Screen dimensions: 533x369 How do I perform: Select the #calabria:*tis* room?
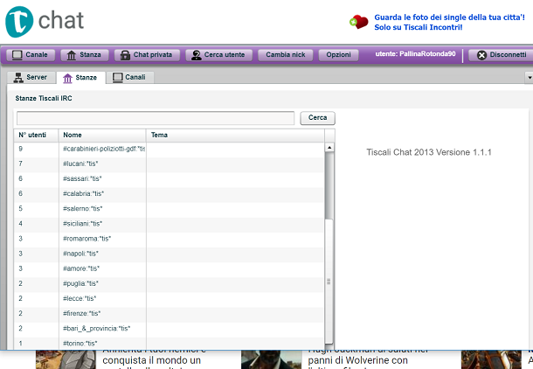169,194
